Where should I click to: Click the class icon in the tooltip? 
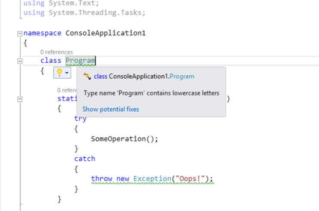[87, 76]
